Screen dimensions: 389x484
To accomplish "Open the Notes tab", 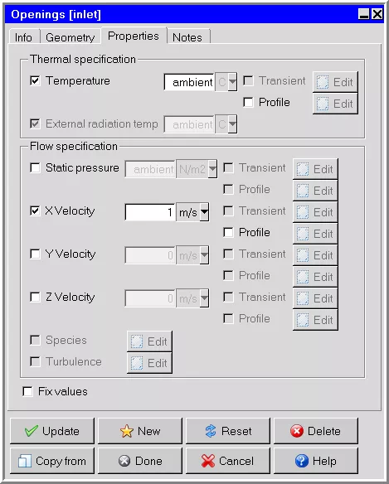I will click(x=187, y=37).
